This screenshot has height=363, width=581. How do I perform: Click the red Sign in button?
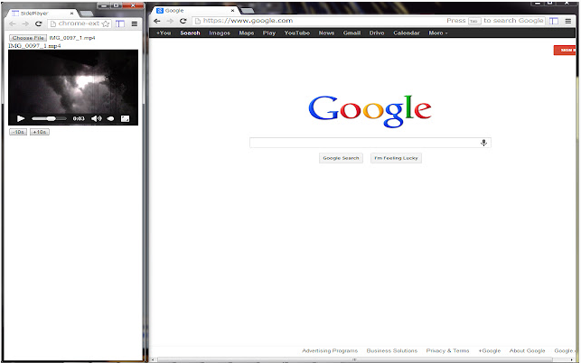[x=565, y=50]
